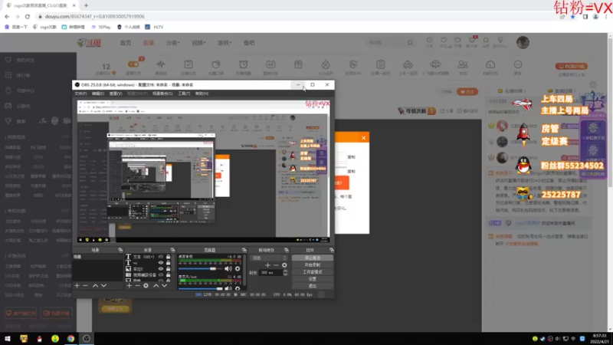Open transition properties gear icon

tap(284, 265)
